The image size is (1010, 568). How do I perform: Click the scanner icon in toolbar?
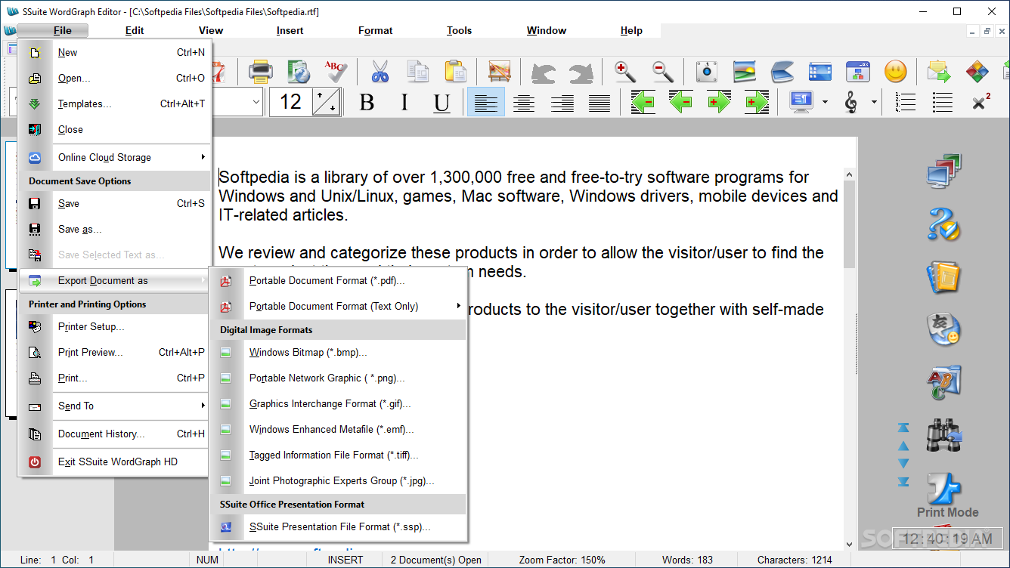point(782,73)
